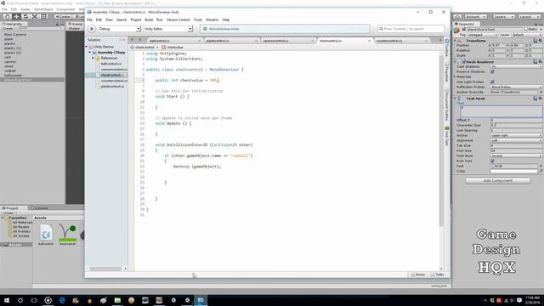Open Windows Start menu
Screen dimensions: 544x306
(7, 300)
